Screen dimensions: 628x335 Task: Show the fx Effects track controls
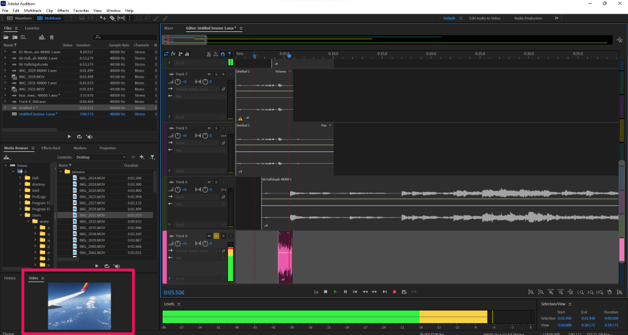(x=173, y=53)
